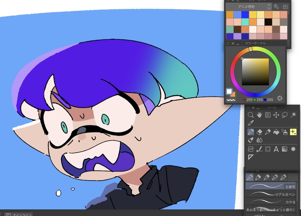Image resolution: width=301 pixels, height=216 pixels.
Task: Pick the bright yellow swatch in color set
Action: point(253,15)
